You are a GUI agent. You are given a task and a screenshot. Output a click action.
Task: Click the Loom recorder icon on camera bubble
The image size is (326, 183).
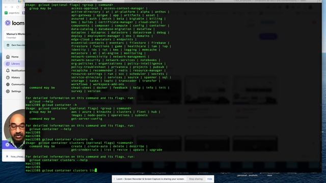(8, 144)
